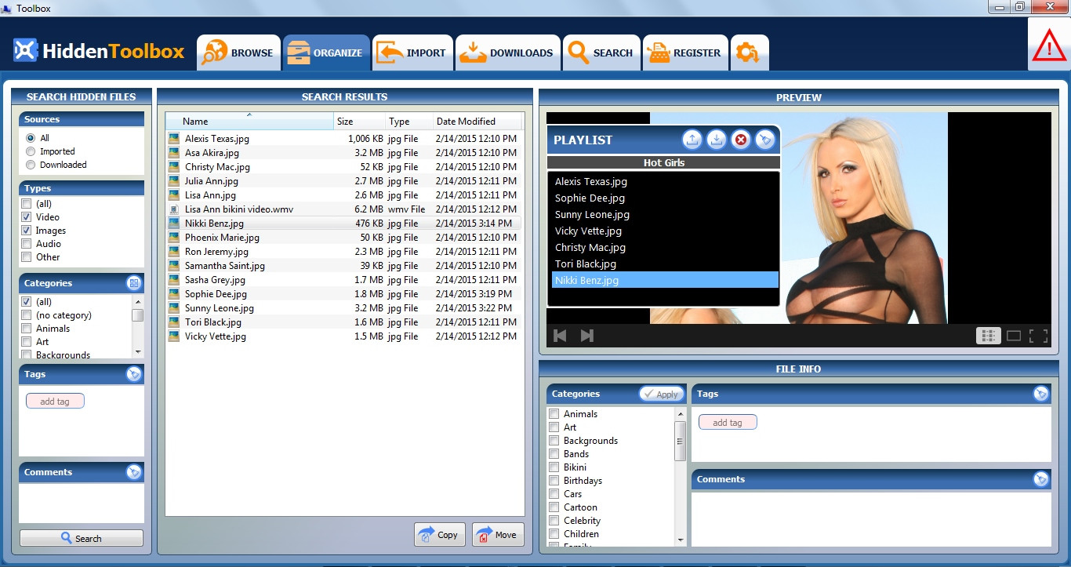Click the red warning triangle icon

coord(1049,47)
